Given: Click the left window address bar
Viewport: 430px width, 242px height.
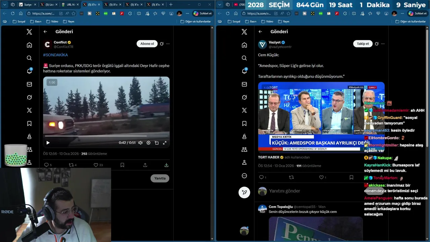Looking at the screenshot, I should pyautogui.click(x=44, y=13).
